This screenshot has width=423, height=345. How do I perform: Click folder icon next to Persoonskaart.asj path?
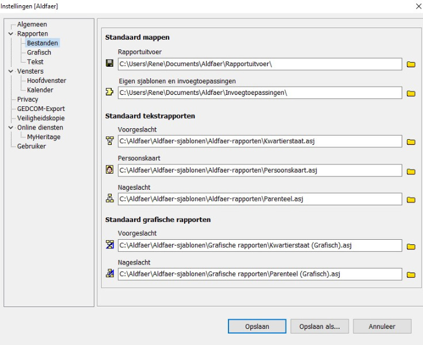[411, 171]
